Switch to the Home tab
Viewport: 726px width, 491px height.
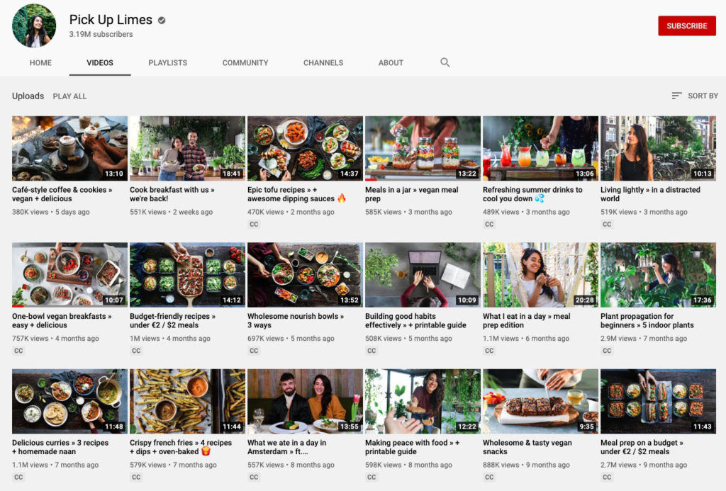[40, 62]
